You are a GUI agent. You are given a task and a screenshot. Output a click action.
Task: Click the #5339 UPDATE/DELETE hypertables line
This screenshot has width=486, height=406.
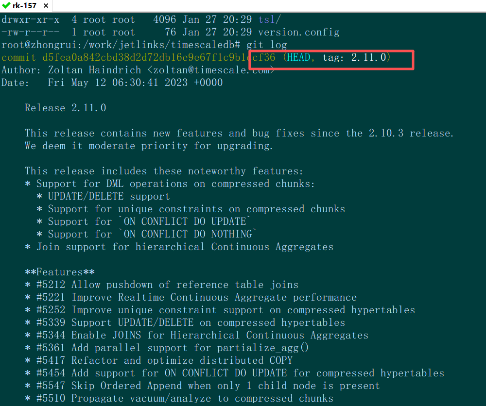tap(185, 322)
